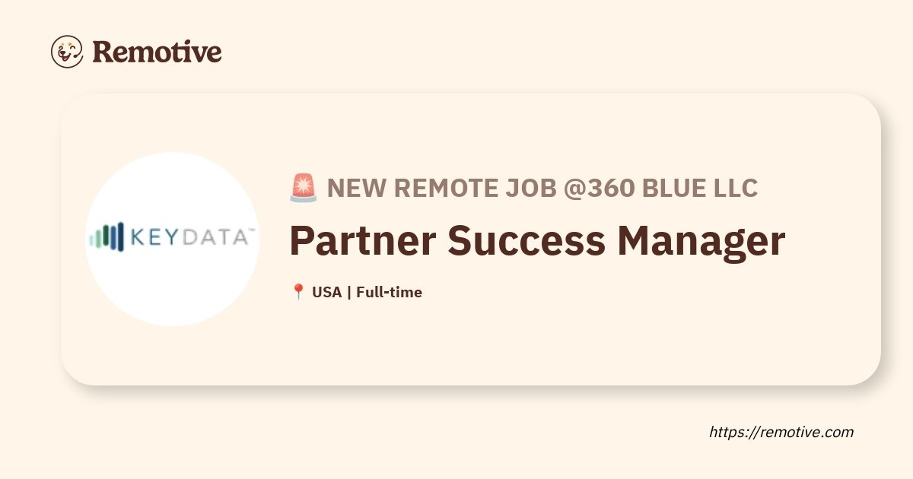
Task: Click the Remotive smiling mascot logo icon
Action: pyautogui.click(x=67, y=51)
